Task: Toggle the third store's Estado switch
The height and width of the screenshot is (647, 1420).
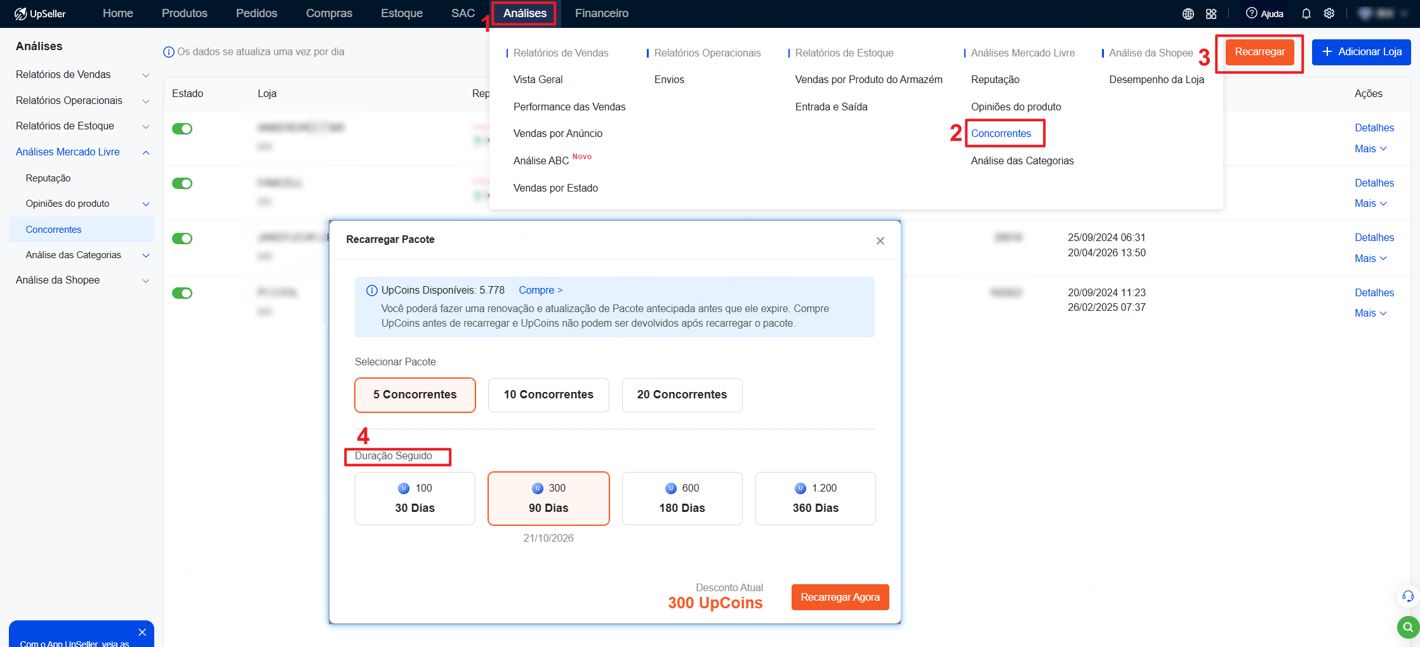Action: click(182, 239)
